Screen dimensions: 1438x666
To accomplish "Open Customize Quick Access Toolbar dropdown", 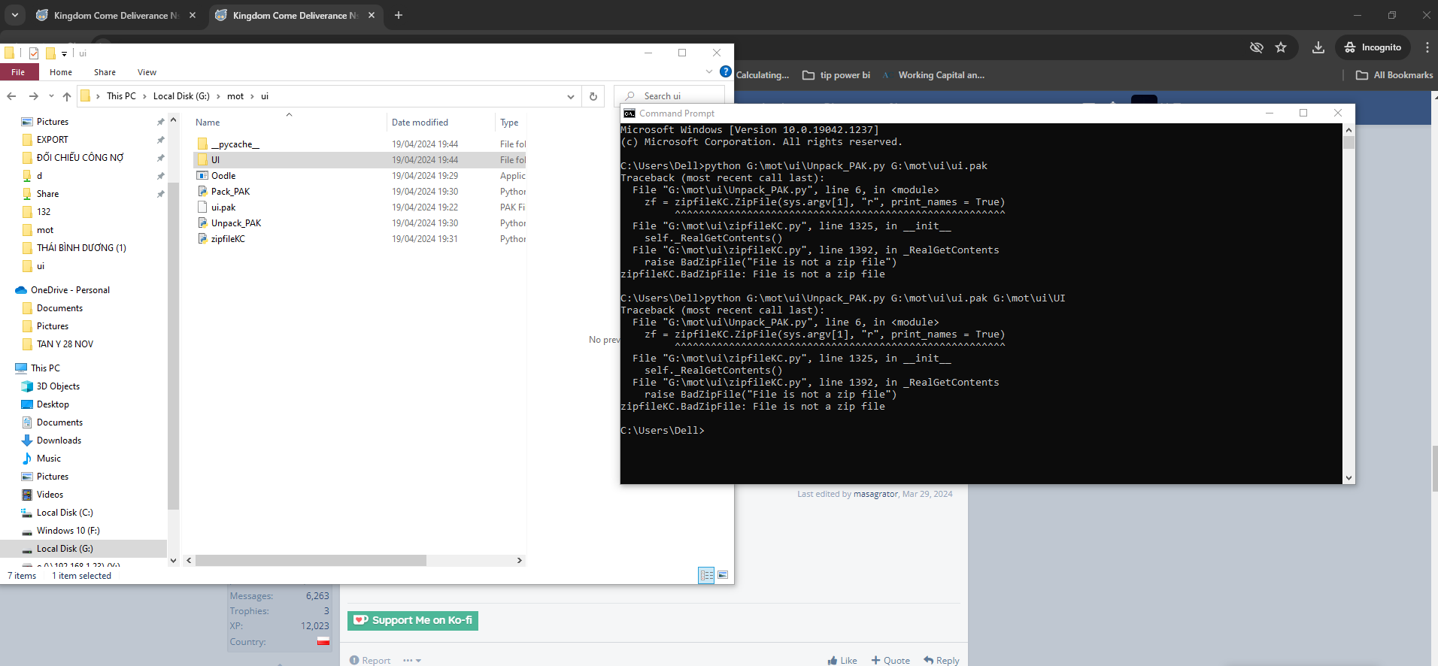I will point(64,53).
